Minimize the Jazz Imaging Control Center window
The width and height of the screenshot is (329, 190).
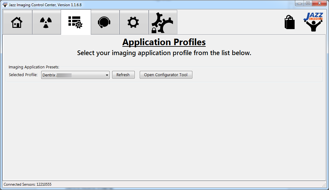point(299,3)
